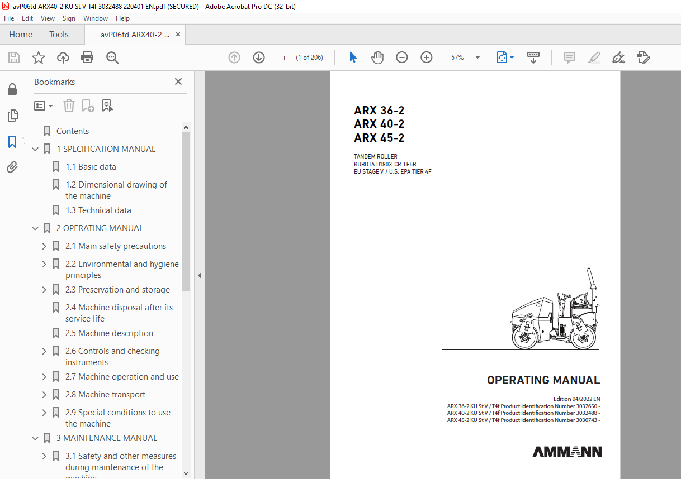Viewport: 681px width, 479px height.
Task: Open the Contents bookmark
Action: click(x=73, y=131)
